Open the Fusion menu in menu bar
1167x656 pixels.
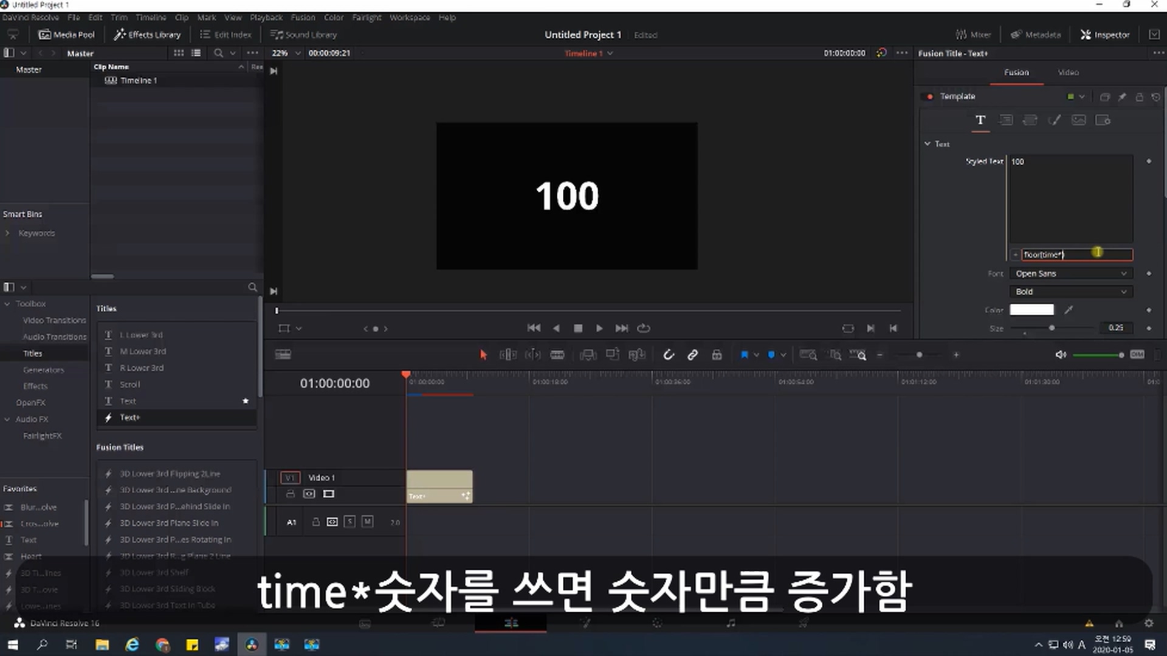pos(303,17)
